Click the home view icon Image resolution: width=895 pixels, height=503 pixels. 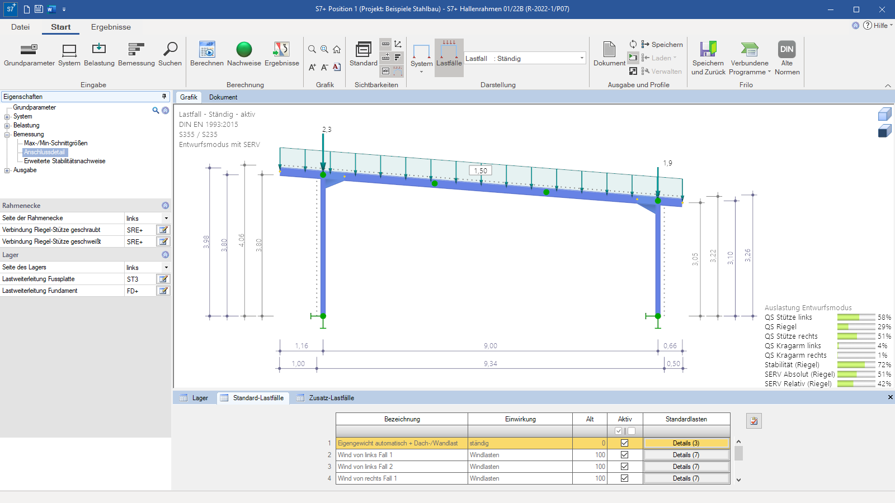pos(337,49)
